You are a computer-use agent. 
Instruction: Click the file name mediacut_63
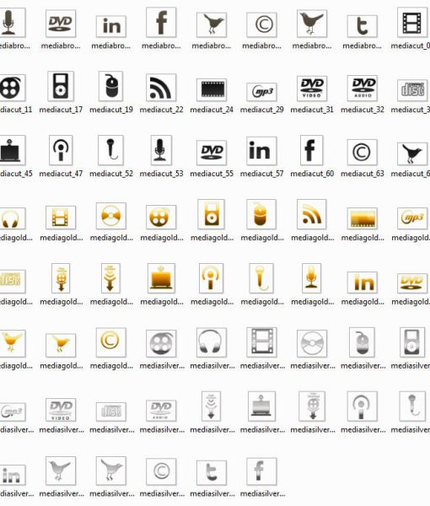pyautogui.click(x=363, y=173)
